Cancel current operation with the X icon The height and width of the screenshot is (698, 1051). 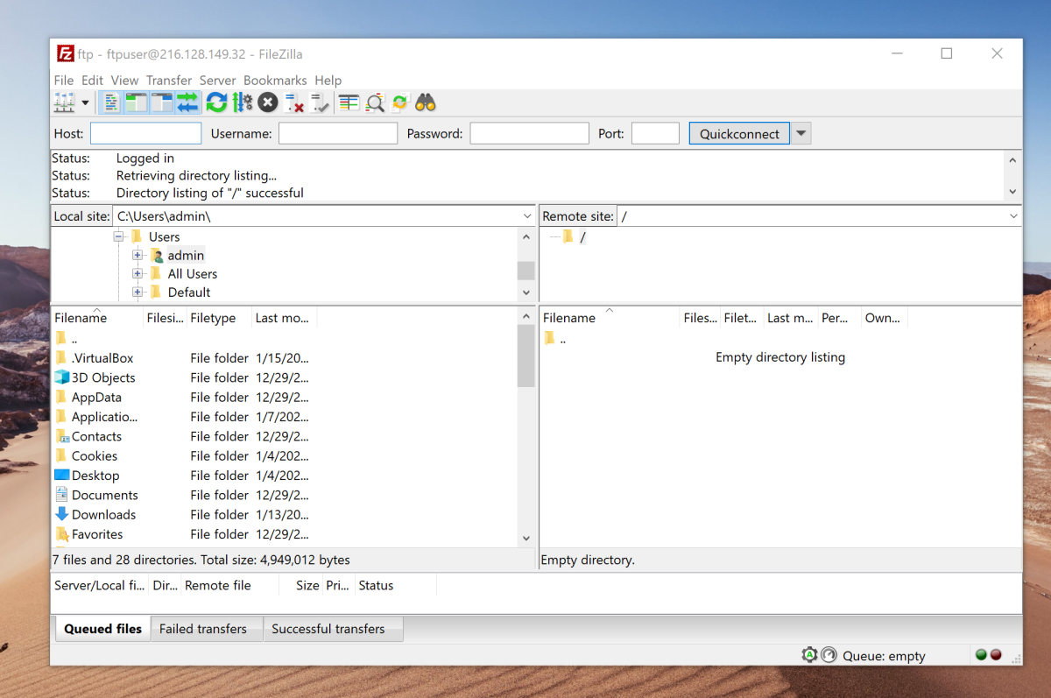coord(268,103)
